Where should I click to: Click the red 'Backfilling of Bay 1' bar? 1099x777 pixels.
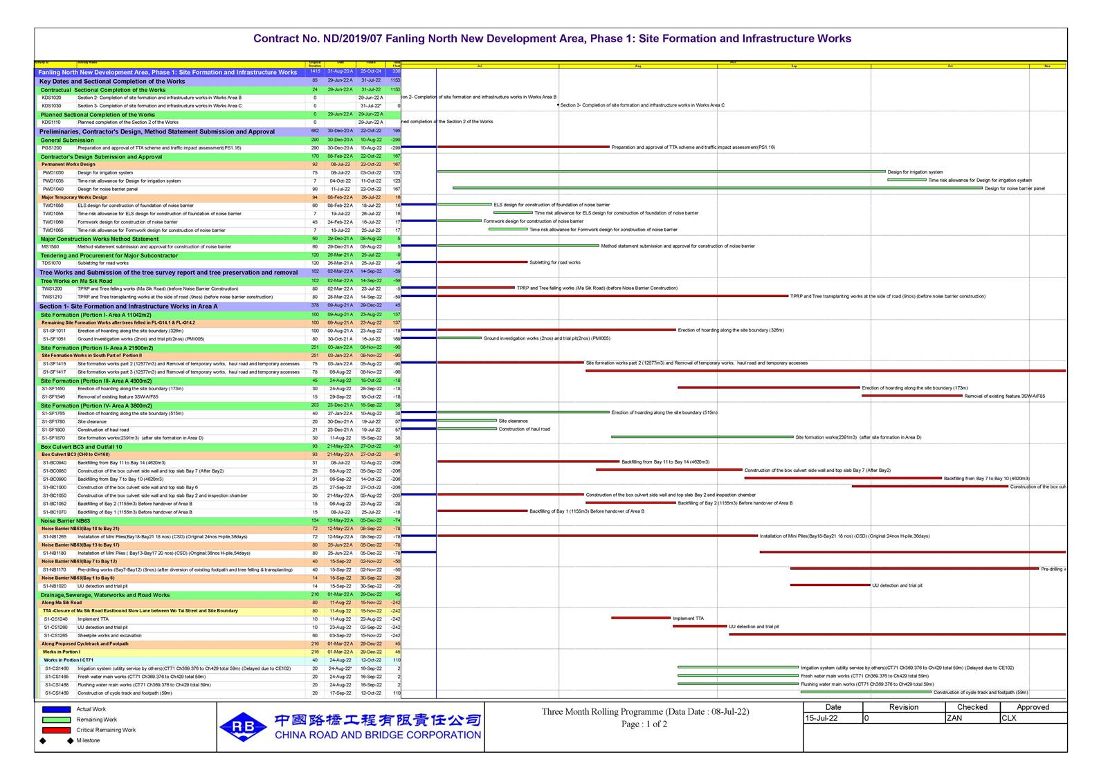point(482,511)
